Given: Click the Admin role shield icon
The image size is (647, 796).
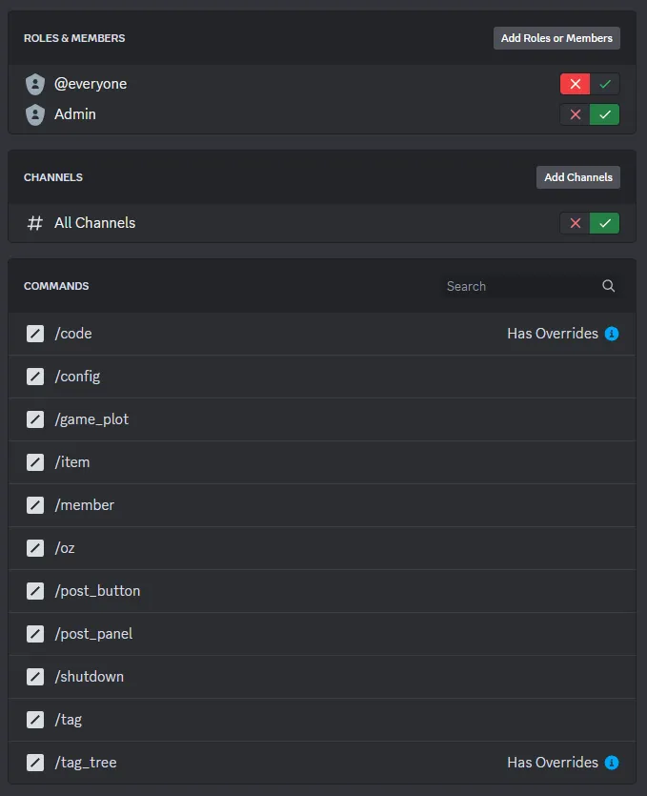Looking at the screenshot, I should coord(35,114).
